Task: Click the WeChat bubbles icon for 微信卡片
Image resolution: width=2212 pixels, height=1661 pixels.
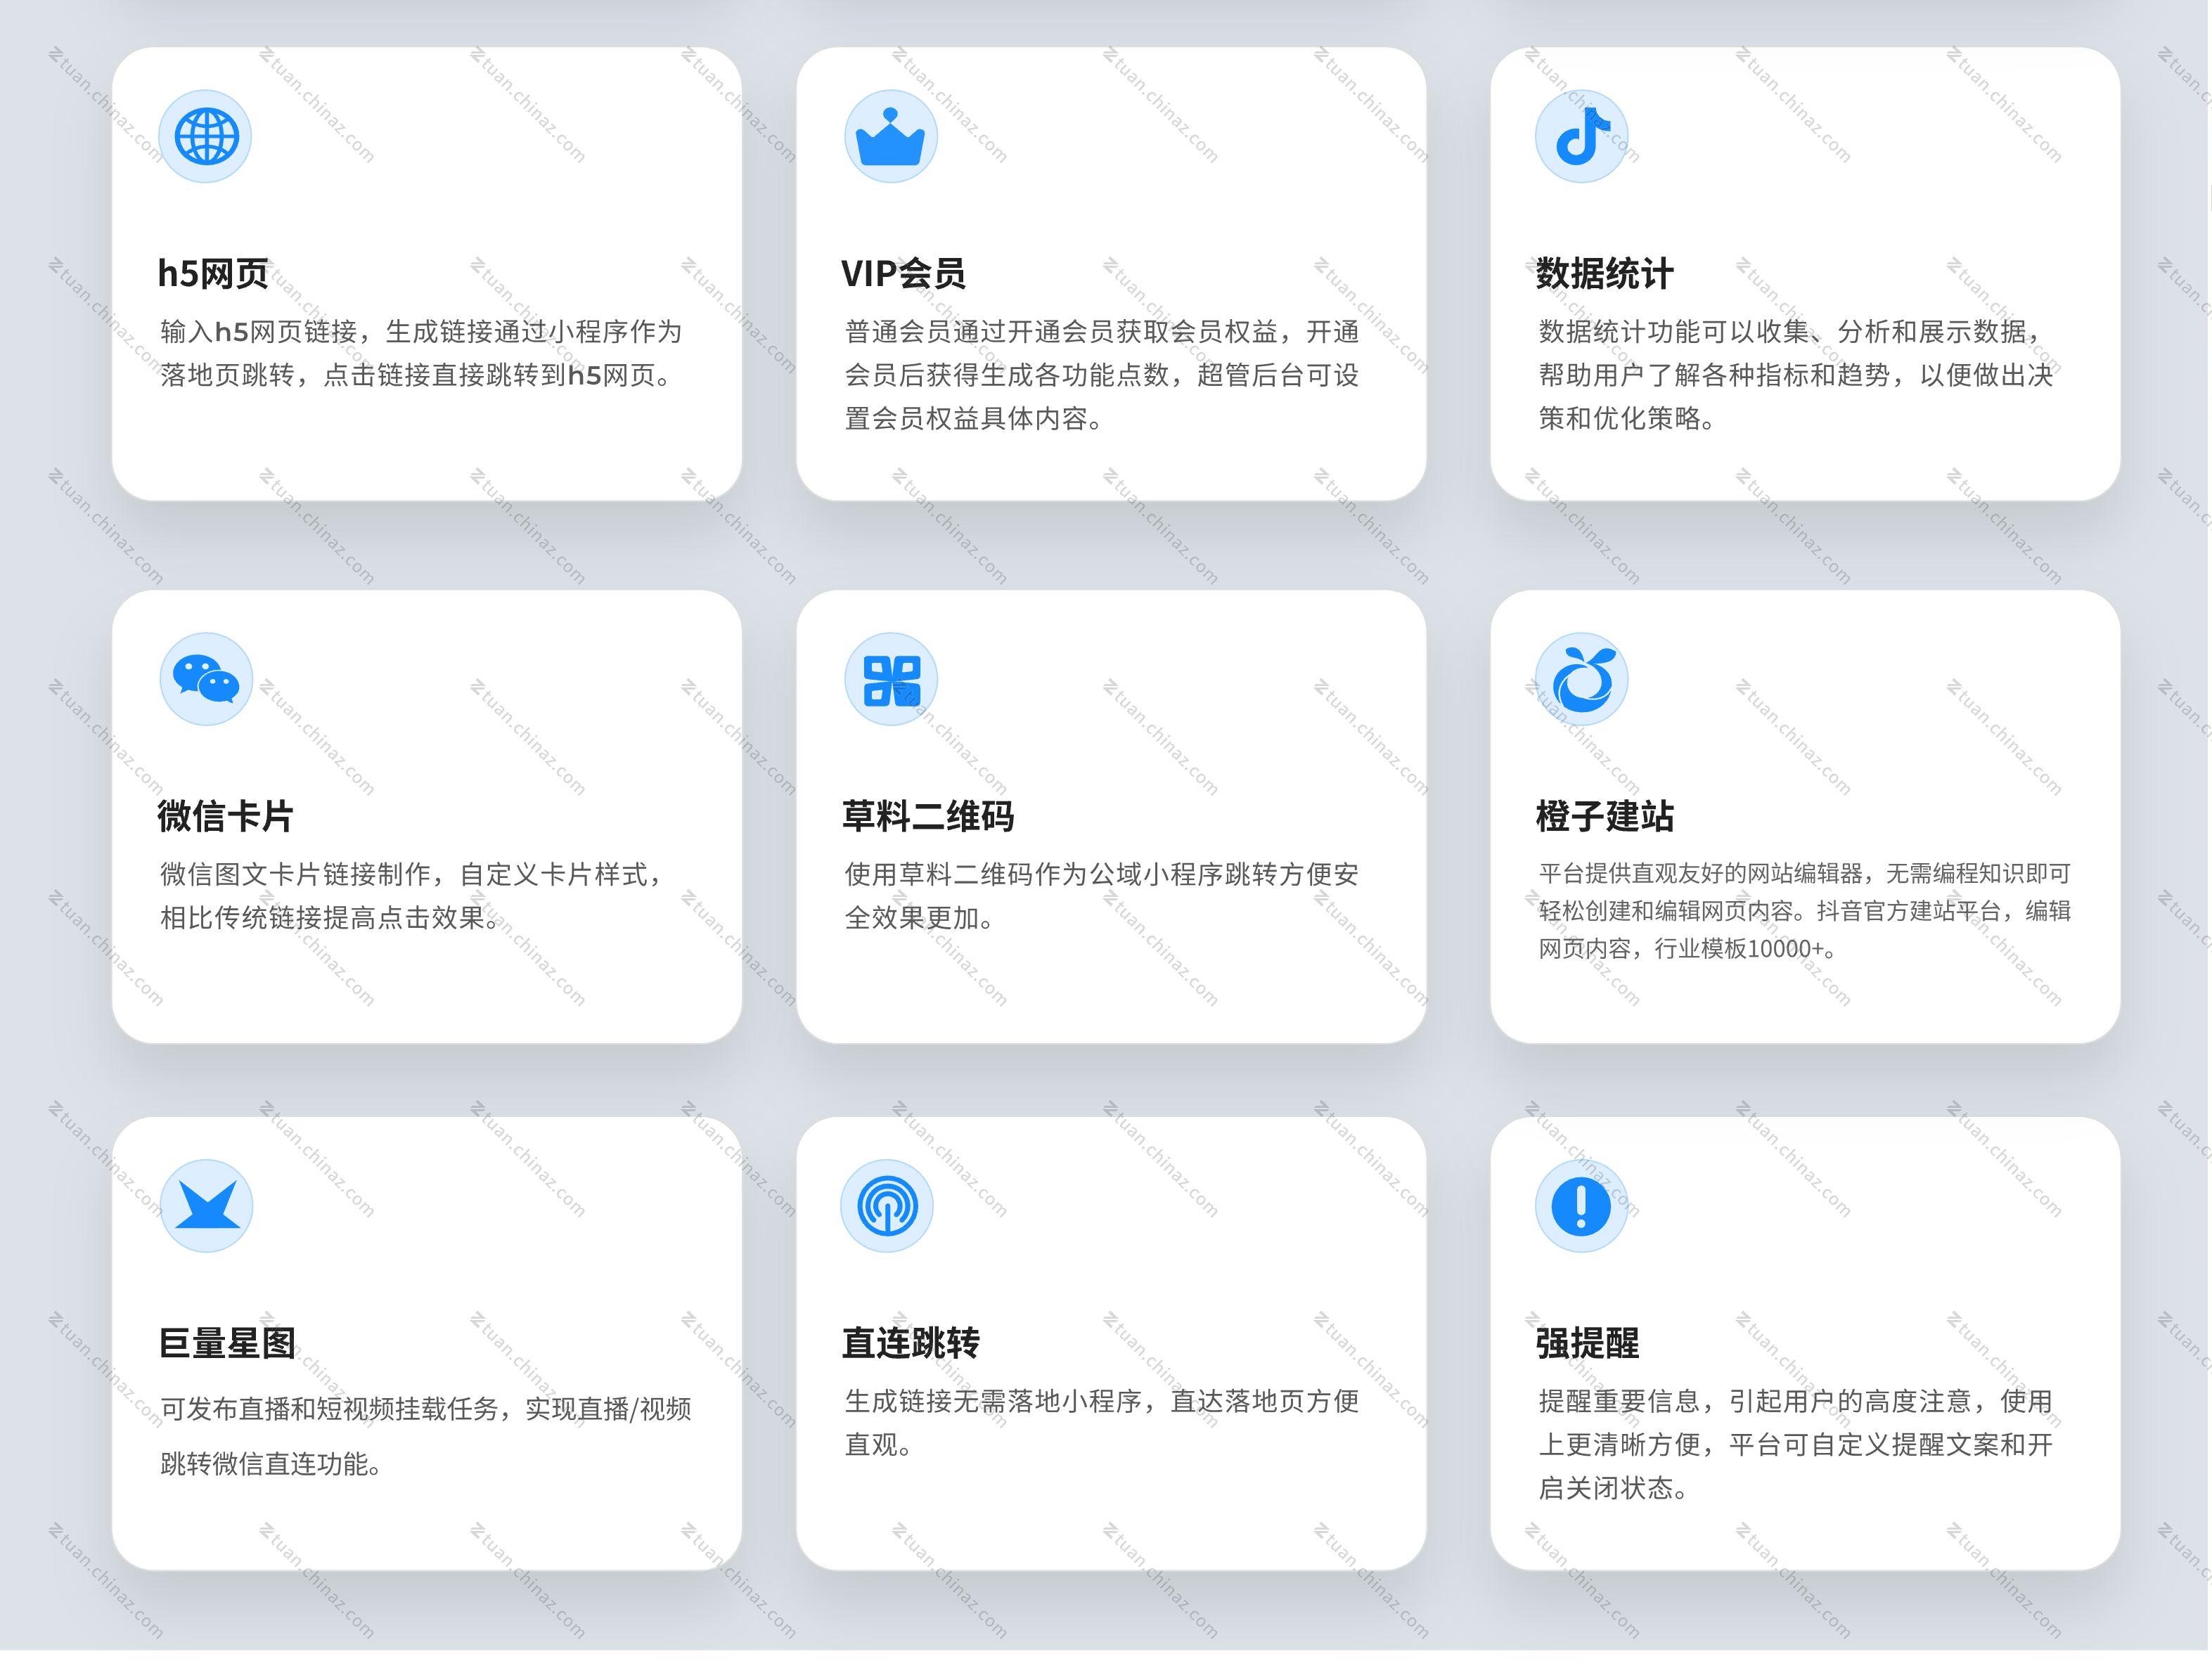Action: (x=206, y=679)
